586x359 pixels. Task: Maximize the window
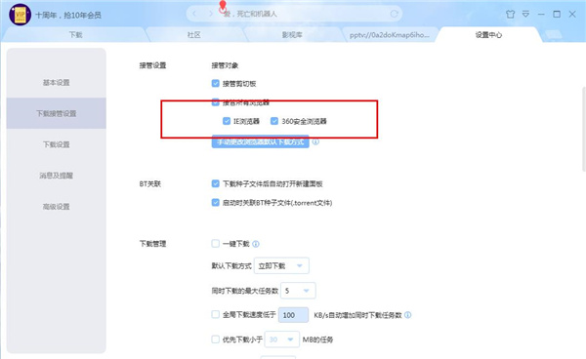[557, 15]
